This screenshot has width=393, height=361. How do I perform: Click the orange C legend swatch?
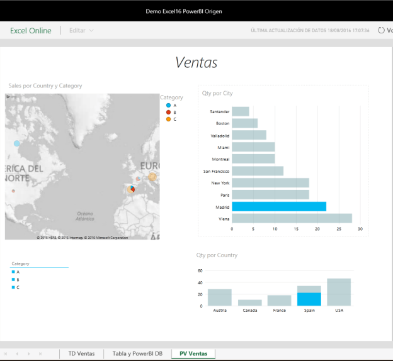pyautogui.click(x=168, y=119)
